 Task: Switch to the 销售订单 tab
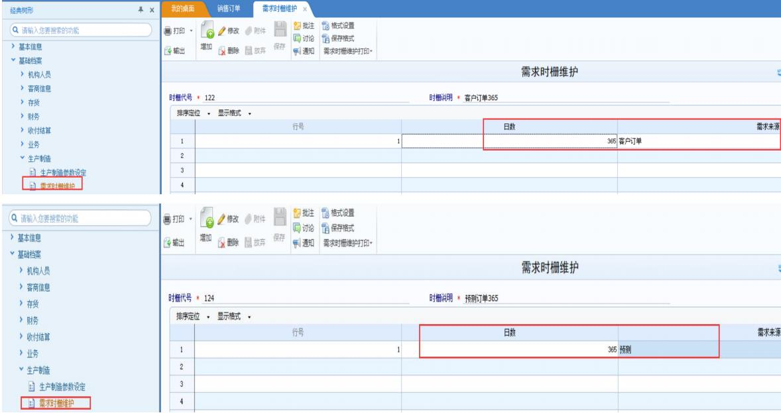click(229, 8)
